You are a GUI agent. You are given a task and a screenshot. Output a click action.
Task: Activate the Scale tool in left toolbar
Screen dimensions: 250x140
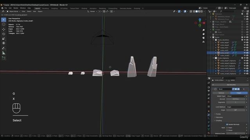tap(4, 38)
